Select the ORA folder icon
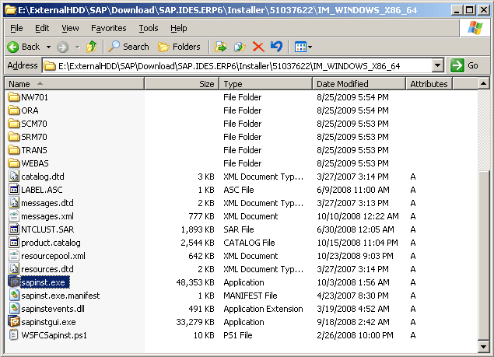The image size is (494, 357). 13,110
